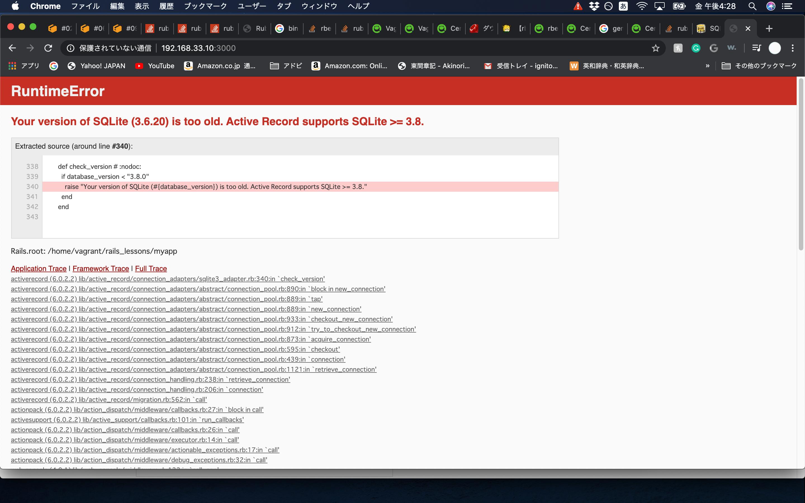Screen dimensions: 805x503
Task: Open the Full Trace link
Action: tap(150, 268)
